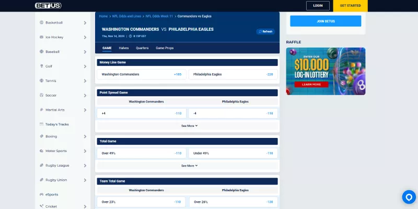The height and width of the screenshot is (209, 418).
Task: Expand the Soccer chevron
Action: pos(85,96)
